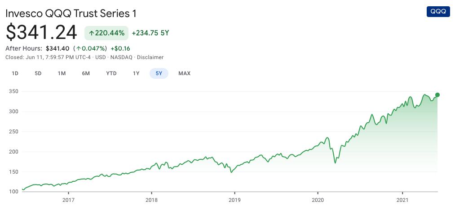
Task: Switch to the 5D range tab
Action: click(38, 73)
